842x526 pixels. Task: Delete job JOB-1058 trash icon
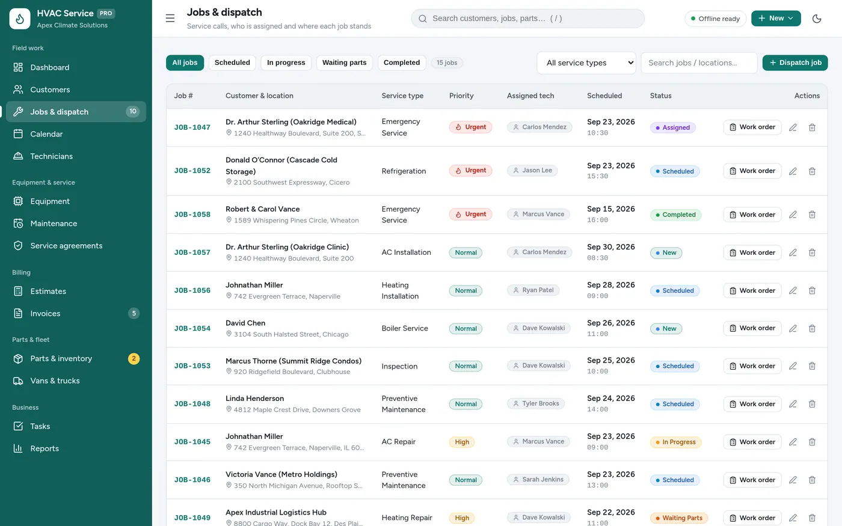(812, 215)
